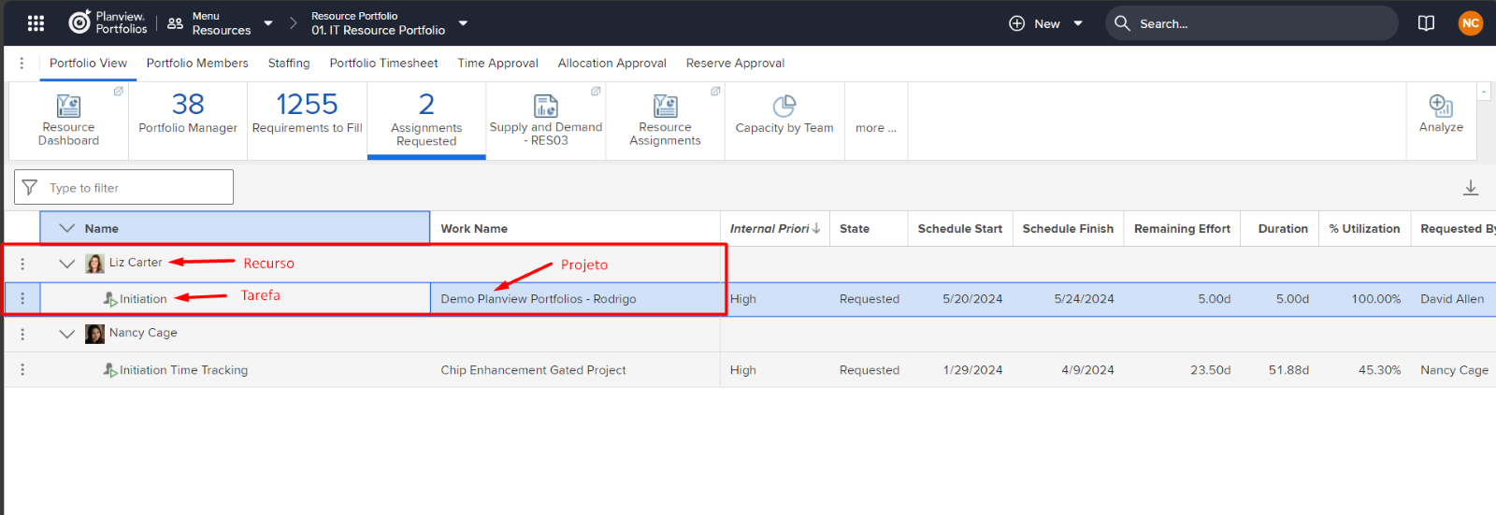Click the Search field

1252,23
